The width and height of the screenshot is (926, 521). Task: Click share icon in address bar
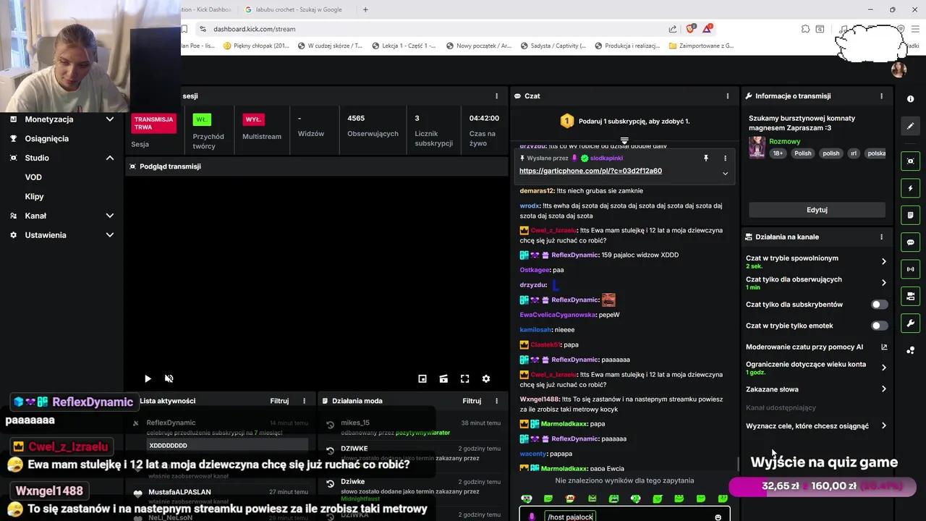pyautogui.click(x=673, y=29)
